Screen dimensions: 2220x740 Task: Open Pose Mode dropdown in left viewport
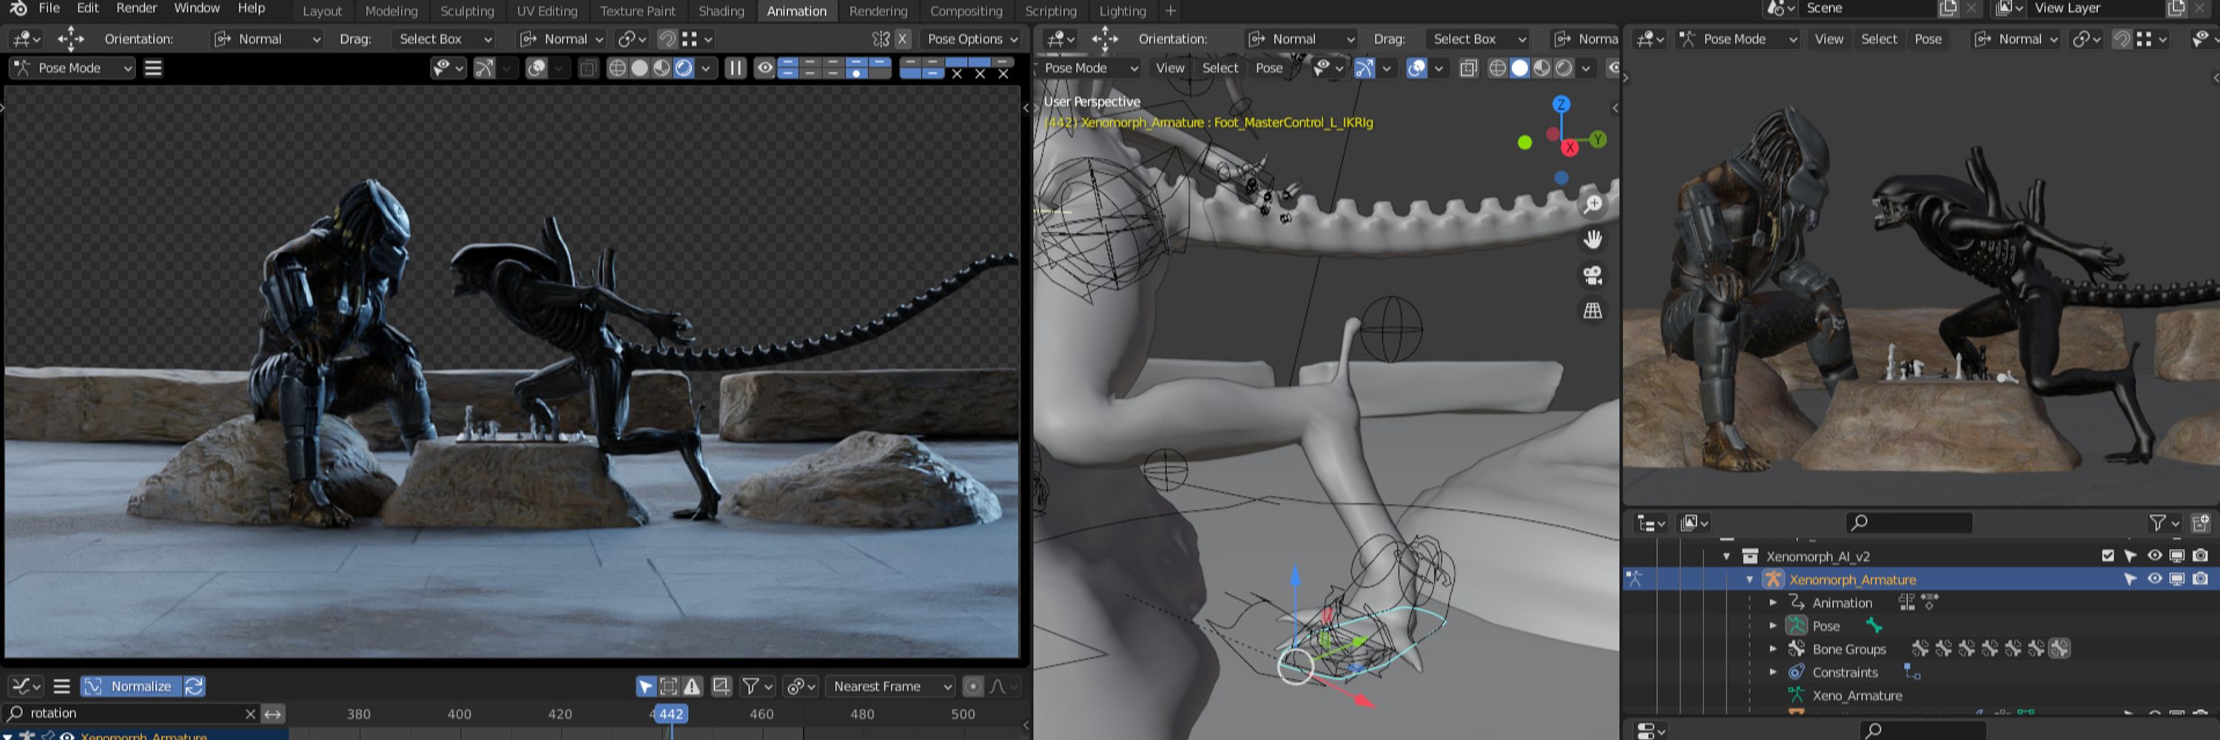point(73,68)
